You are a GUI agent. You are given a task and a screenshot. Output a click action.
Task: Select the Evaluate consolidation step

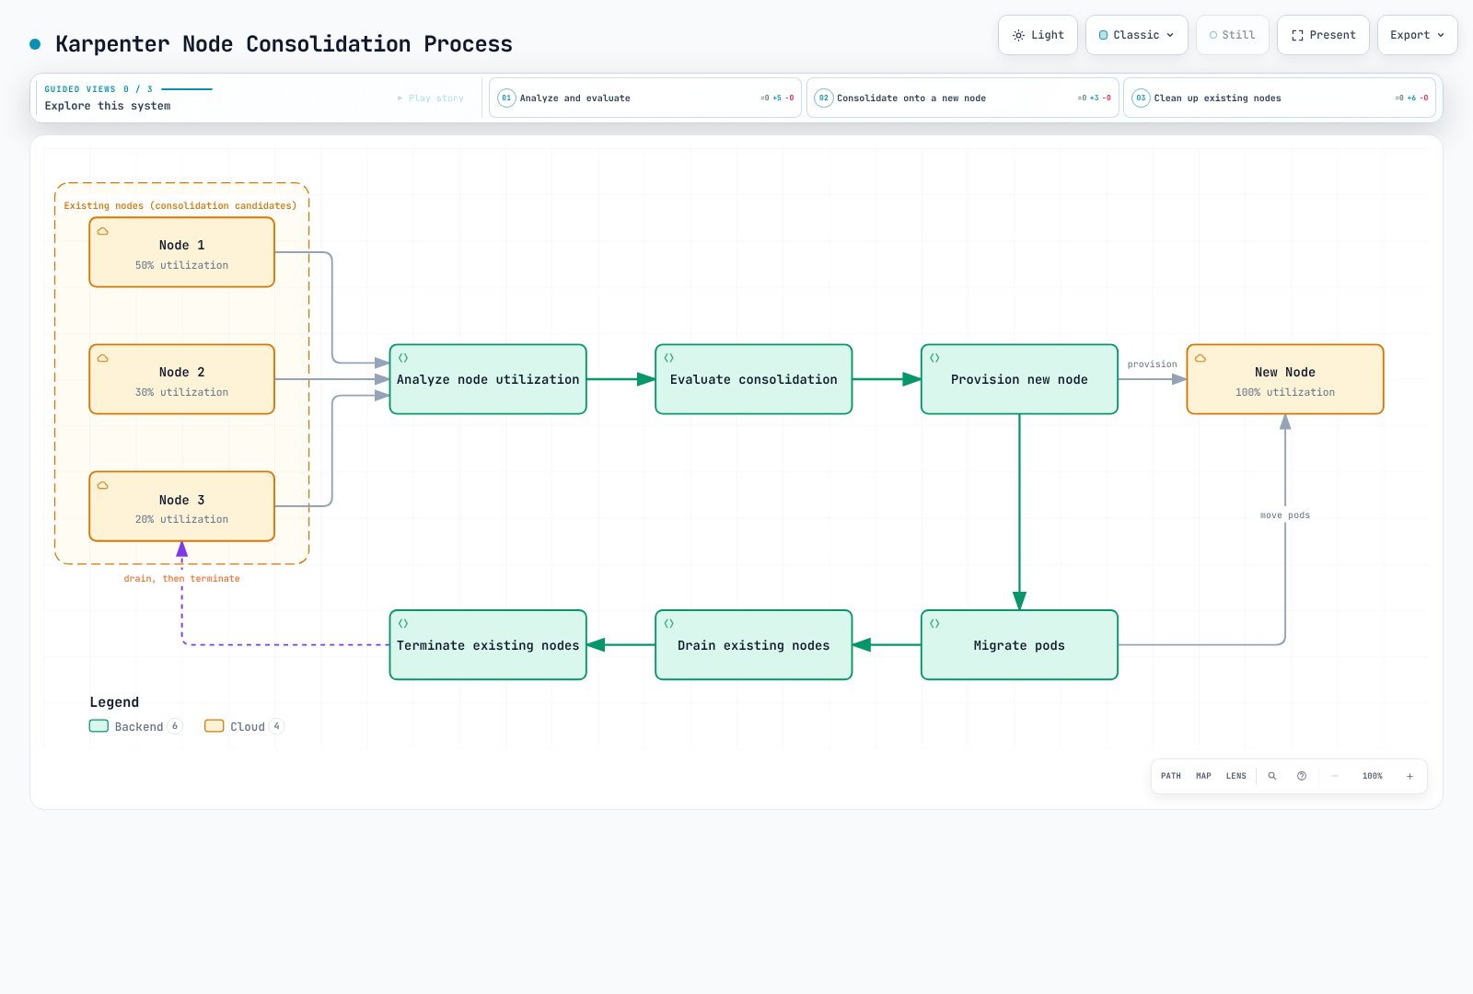754,379
